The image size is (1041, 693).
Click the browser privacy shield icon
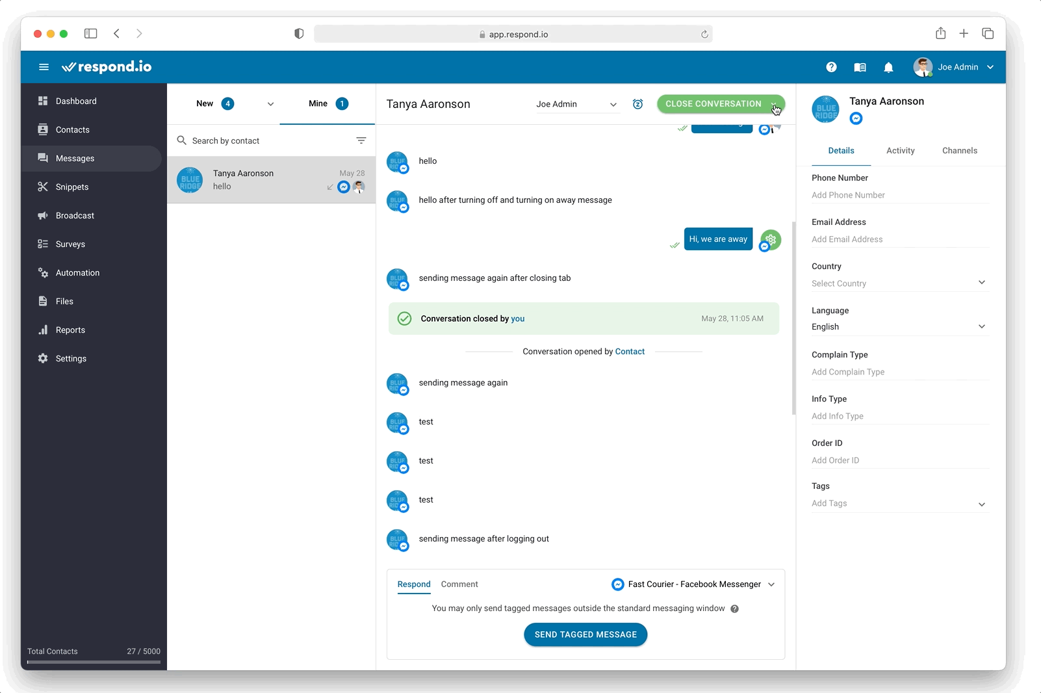299,34
